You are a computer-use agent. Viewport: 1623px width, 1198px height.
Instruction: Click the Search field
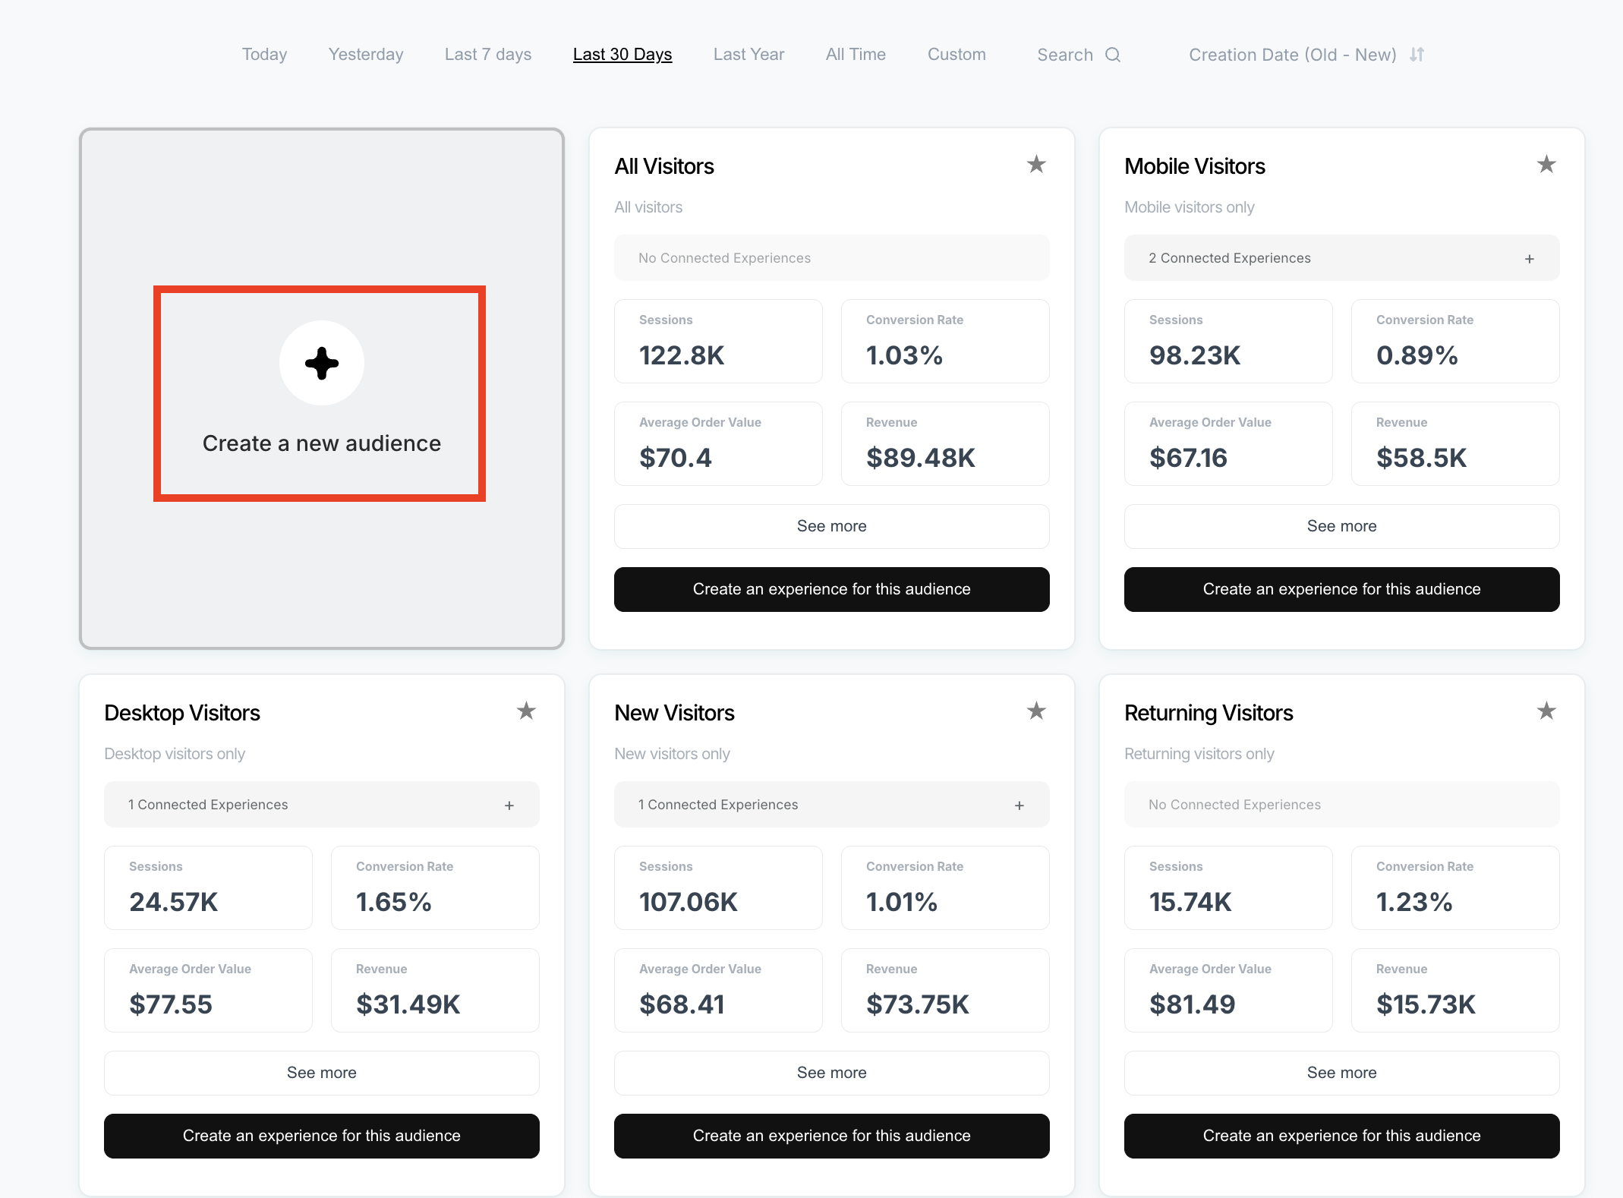(x=1064, y=55)
